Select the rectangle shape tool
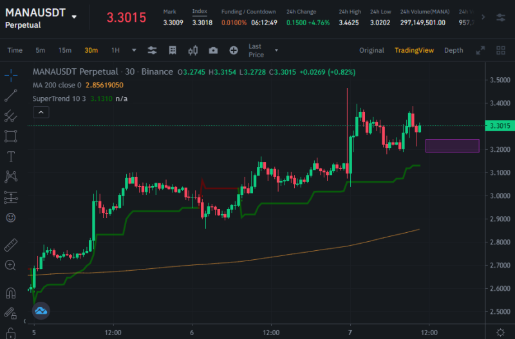515x339 pixels. (11, 136)
